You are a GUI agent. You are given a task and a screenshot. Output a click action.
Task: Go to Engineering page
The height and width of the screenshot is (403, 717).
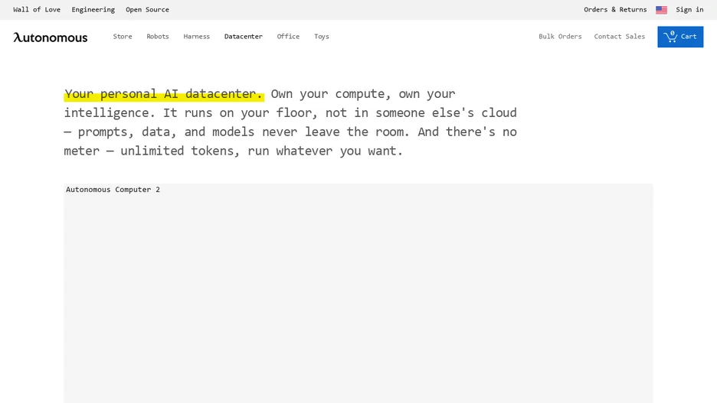(x=93, y=10)
